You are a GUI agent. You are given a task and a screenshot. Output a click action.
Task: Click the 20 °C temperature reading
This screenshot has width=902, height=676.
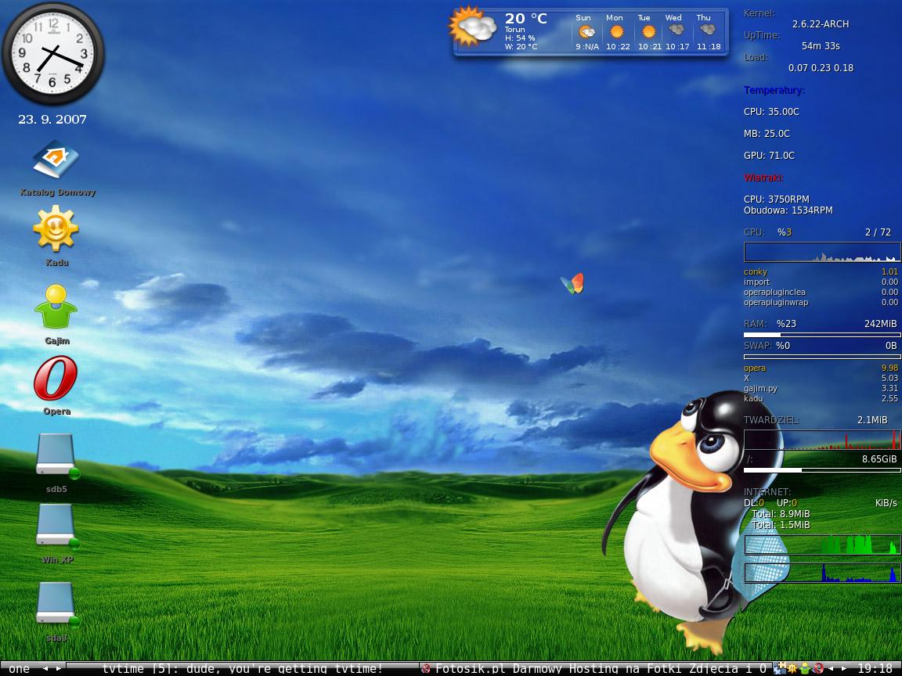point(526,19)
